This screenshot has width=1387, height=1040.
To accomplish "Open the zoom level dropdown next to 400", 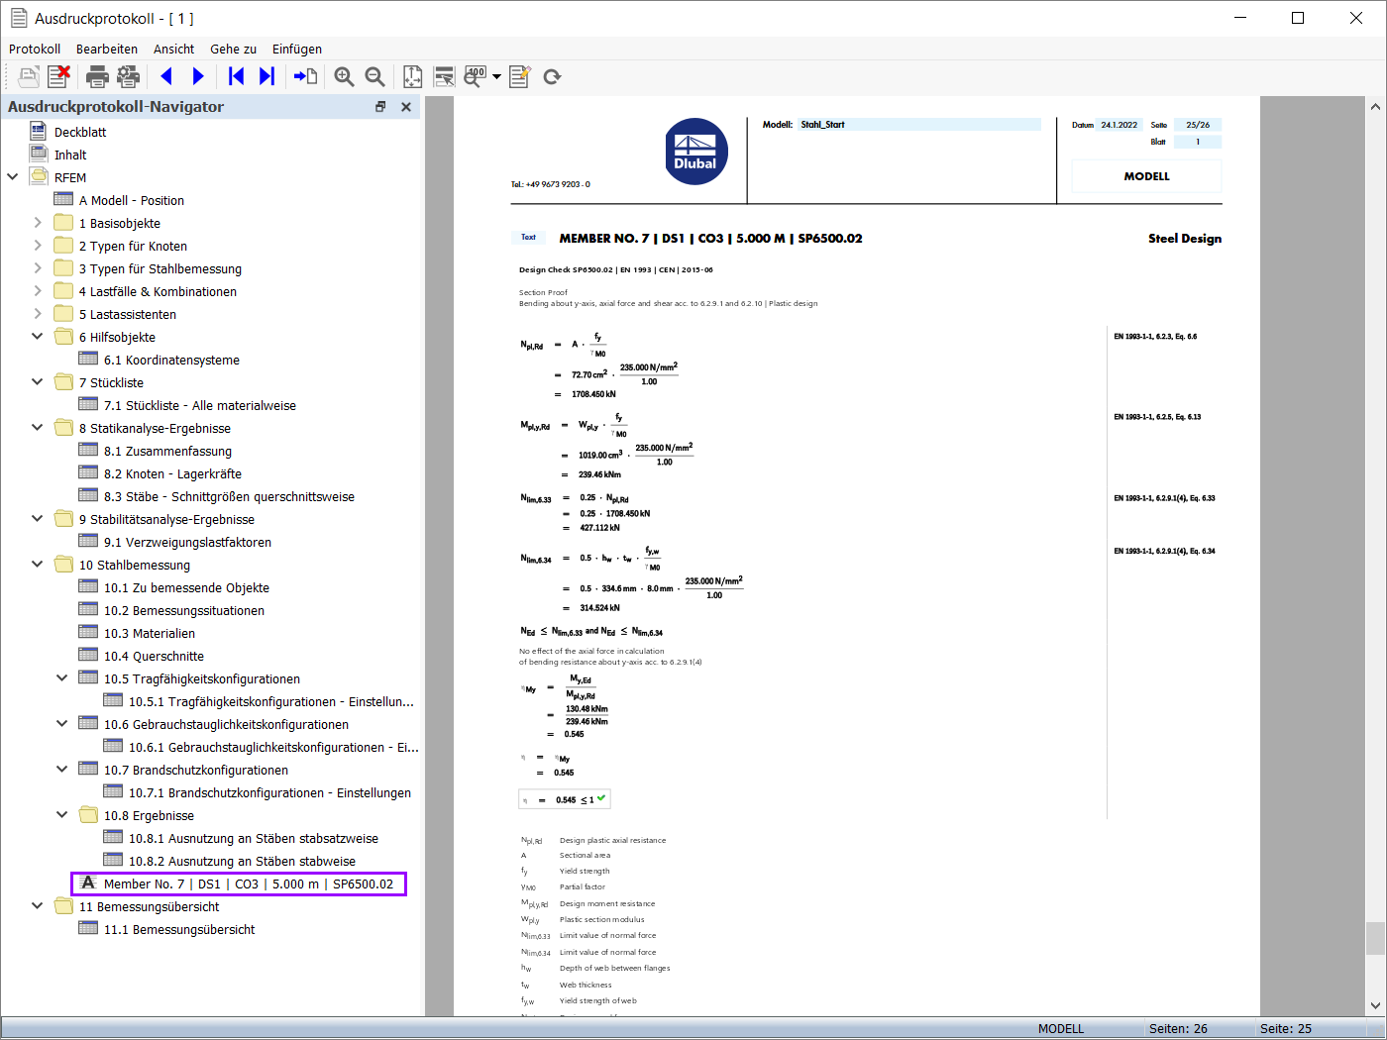I will tap(496, 76).
